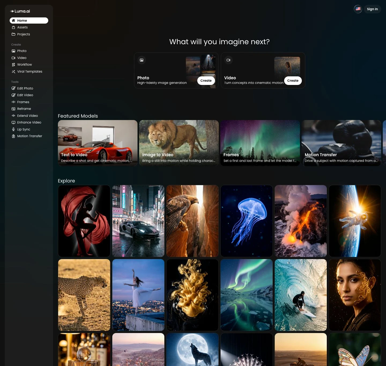386x366 pixels.
Task: Open the gold liquid sculpture image
Action: pyautogui.click(x=192, y=295)
